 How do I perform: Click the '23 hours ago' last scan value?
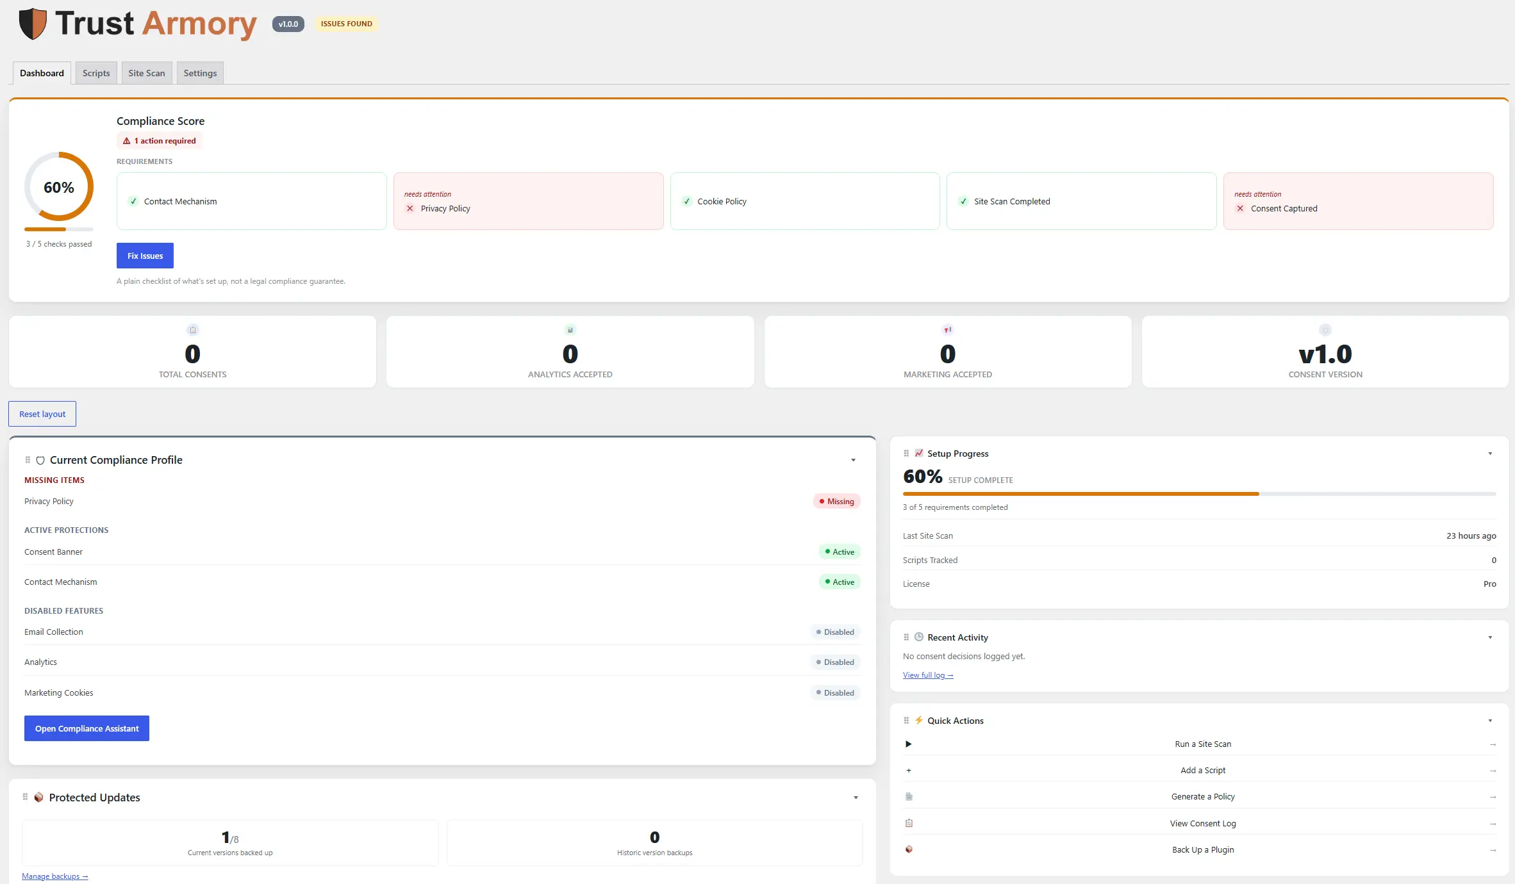(x=1471, y=536)
